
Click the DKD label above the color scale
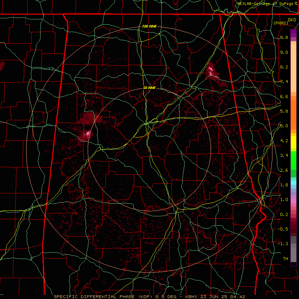[292, 20]
